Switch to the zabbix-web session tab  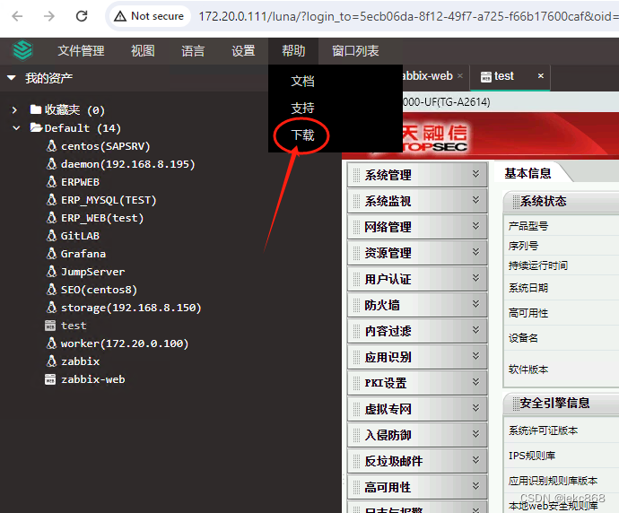tap(428, 75)
